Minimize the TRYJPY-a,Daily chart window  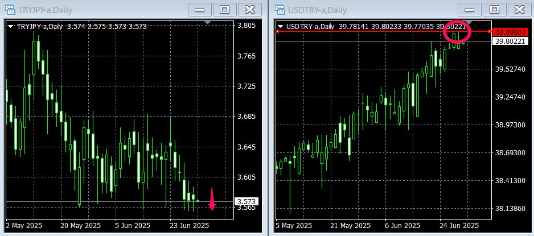click(199, 10)
